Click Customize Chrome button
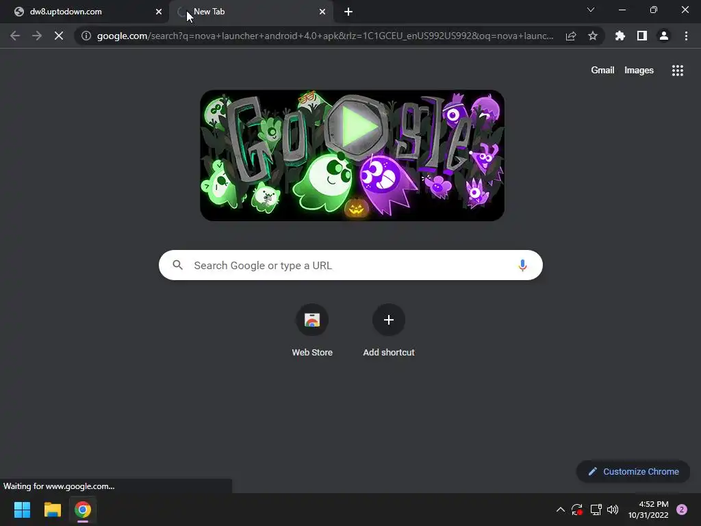This screenshot has width=701, height=526. coord(633,471)
